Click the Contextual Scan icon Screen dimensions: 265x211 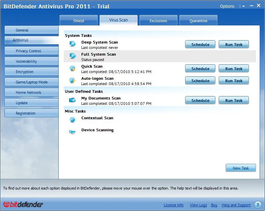(x=72, y=120)
